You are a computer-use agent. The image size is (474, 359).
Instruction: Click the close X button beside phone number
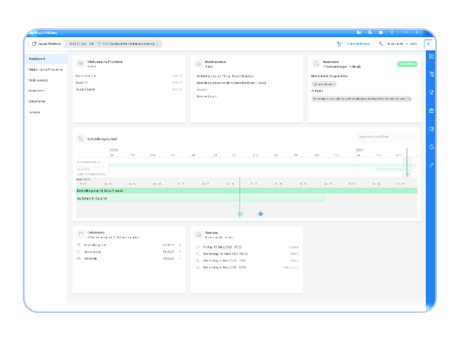click(x=428, y=44)
